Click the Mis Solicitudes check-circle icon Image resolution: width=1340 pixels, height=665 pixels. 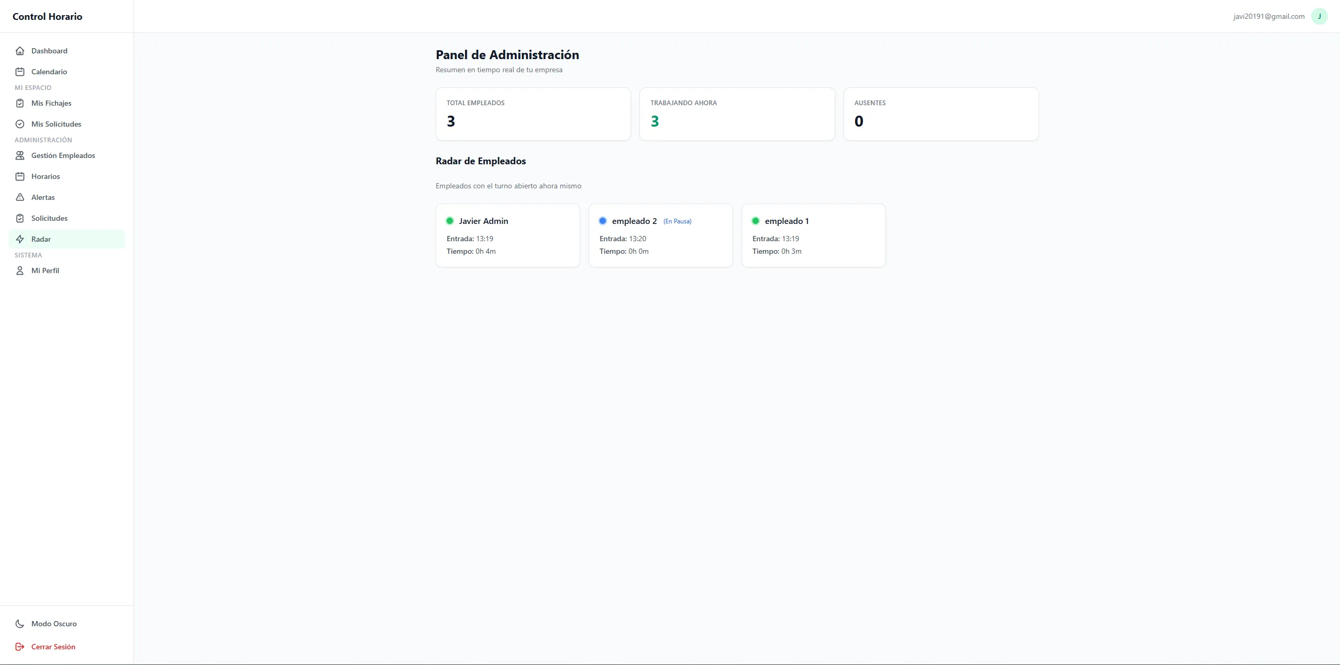pos(20,124)
